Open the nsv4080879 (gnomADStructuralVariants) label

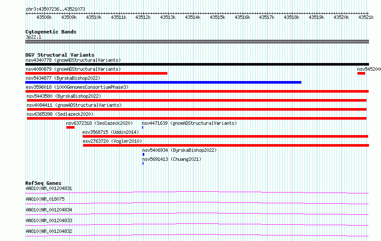73,69
